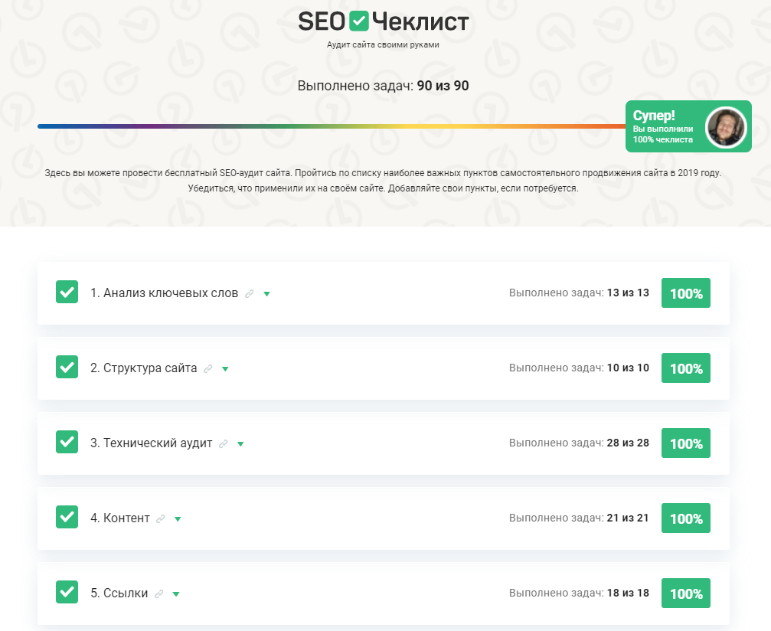Click the link icon beside Структура сайта
The image size is (771, 631).
[x=207, y=369]
